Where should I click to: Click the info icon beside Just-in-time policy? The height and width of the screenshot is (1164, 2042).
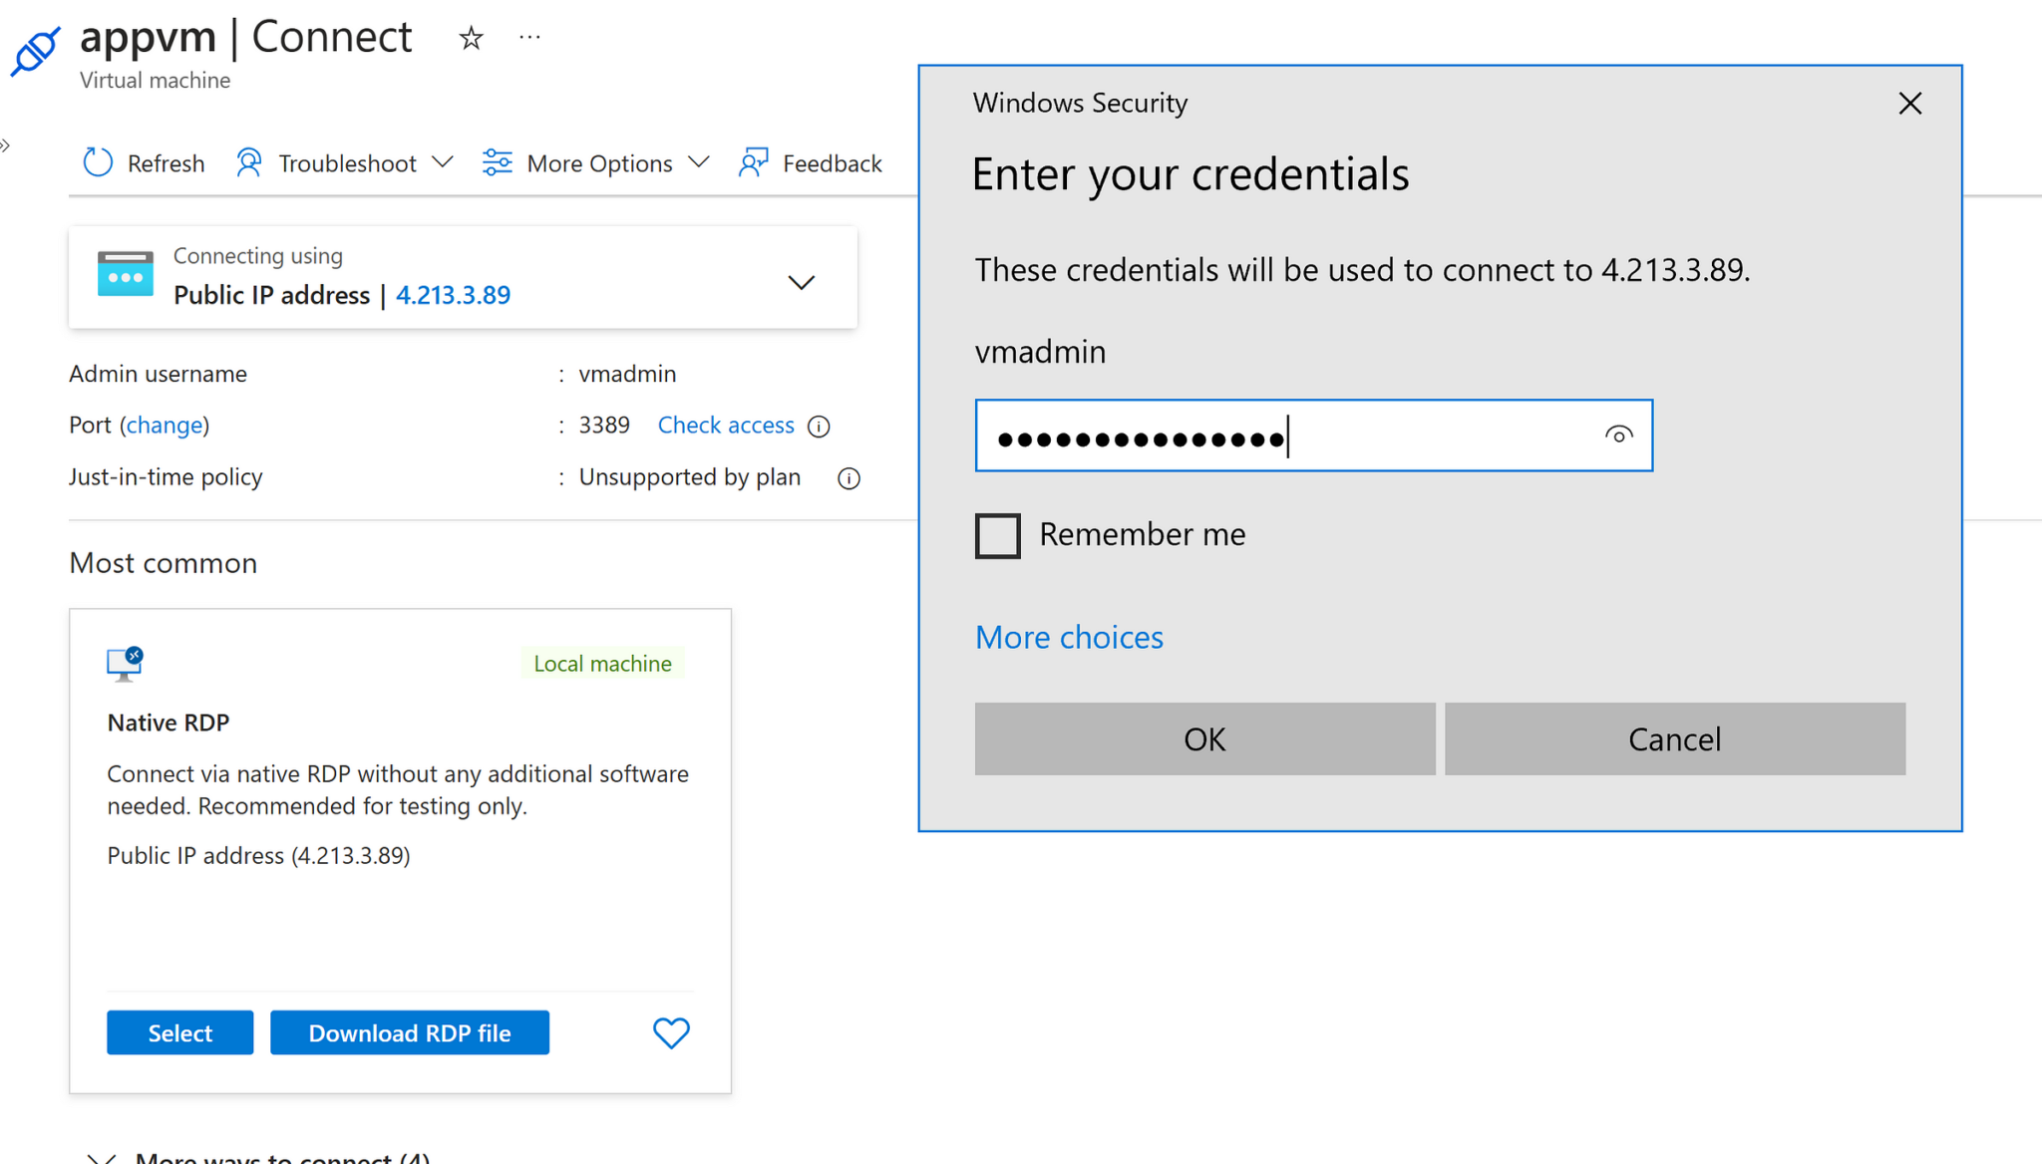[x=849, y=478]
